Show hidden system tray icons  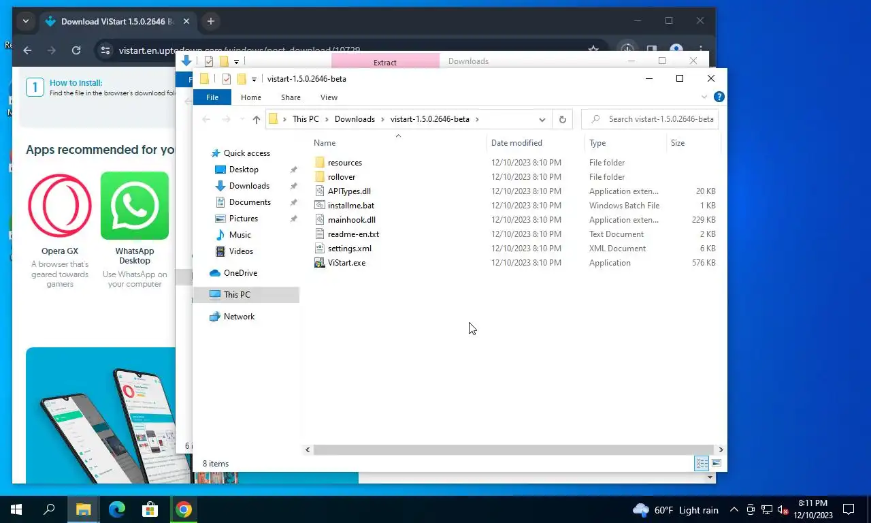point(734,509)
